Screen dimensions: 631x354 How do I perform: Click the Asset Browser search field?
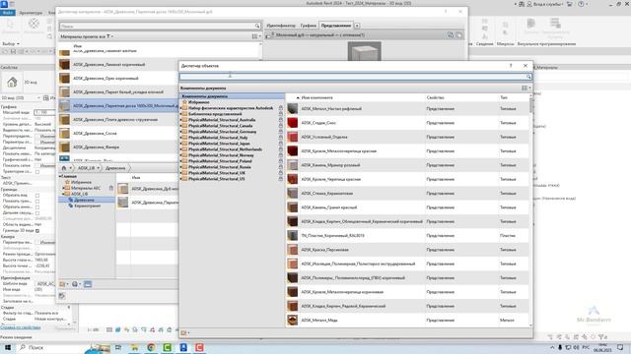pyautogui.click(x=353, y=77)
